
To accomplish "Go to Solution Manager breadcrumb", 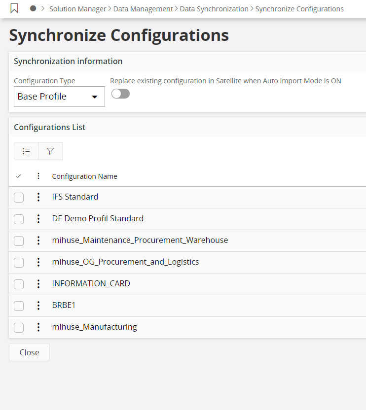I will pos(77,9).
